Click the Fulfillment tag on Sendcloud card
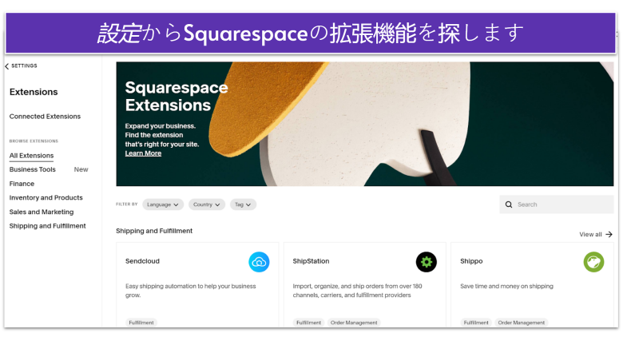Image resolution: width=623 pixels, height=341 pixels. tap(141, 323)
